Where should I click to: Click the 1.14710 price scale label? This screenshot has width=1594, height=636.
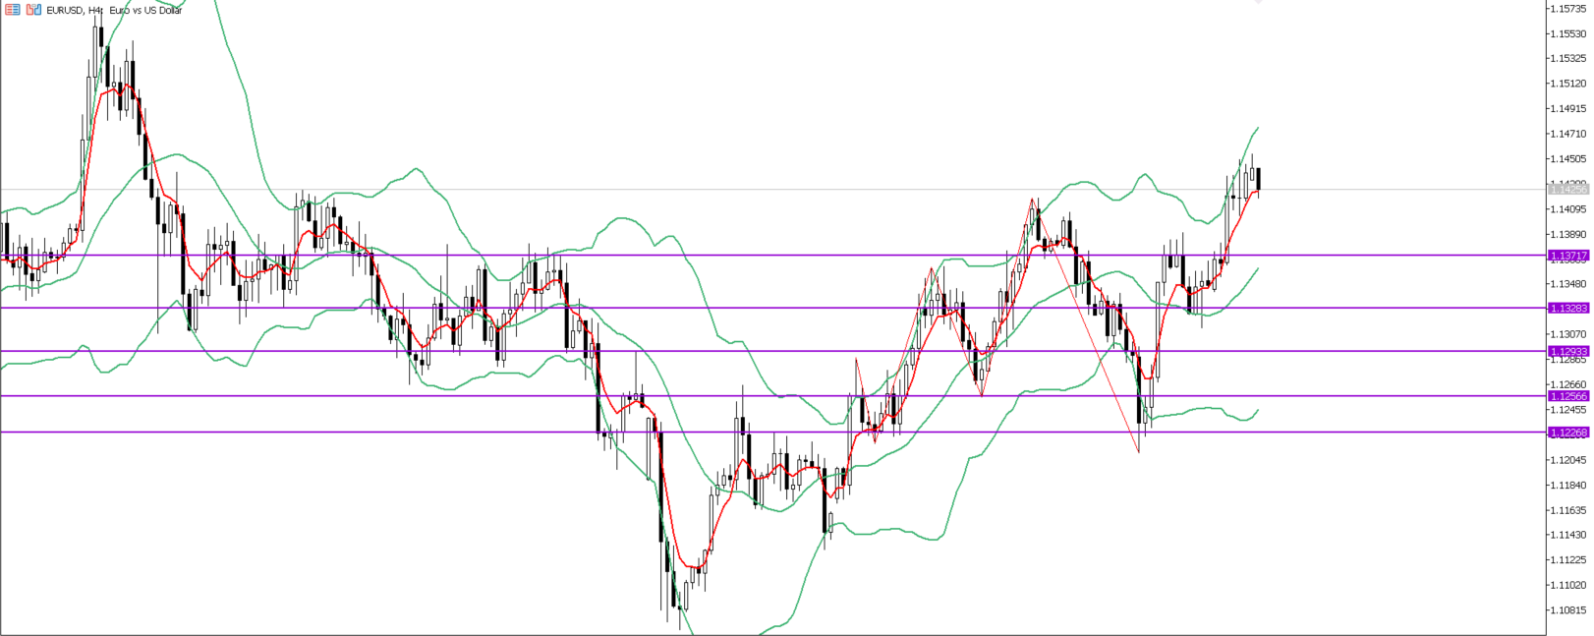pyautogui.click(x=1567, y=134)
